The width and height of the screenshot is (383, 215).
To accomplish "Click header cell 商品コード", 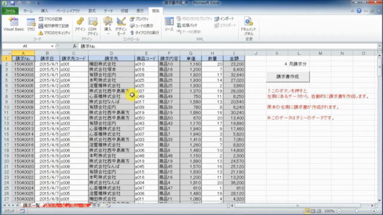I will (x=146, y=59).
